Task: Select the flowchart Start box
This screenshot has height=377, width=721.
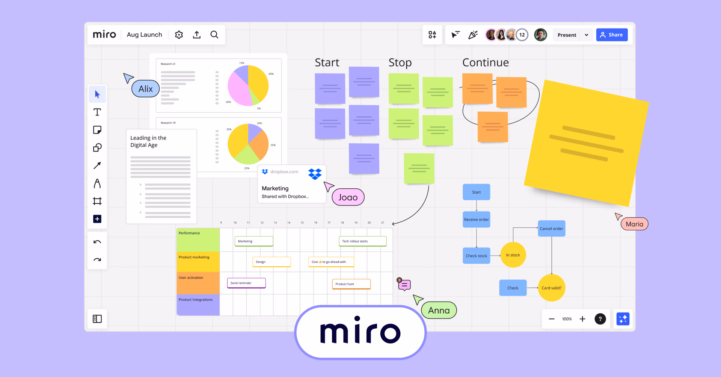Action: click(476, 192)
